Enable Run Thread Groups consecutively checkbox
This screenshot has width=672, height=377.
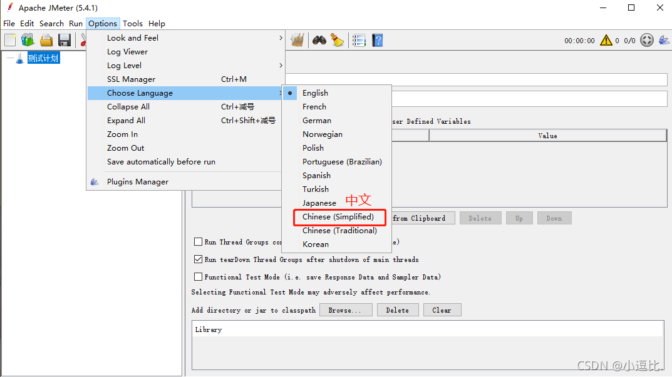(x=198, y=242)
